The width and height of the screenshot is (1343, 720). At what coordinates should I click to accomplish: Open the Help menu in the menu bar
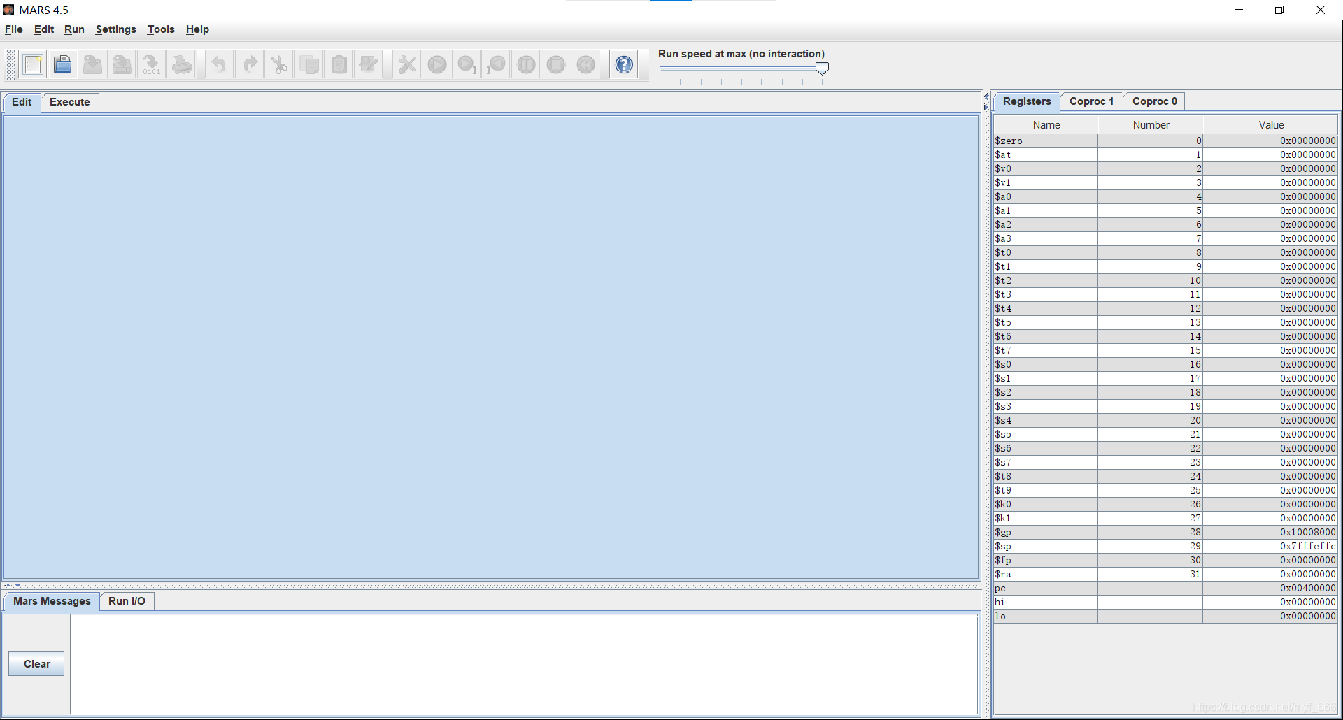tap(197, 29)
